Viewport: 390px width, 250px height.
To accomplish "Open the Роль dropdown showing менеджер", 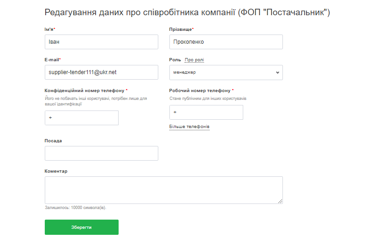I will click(226, 72).
